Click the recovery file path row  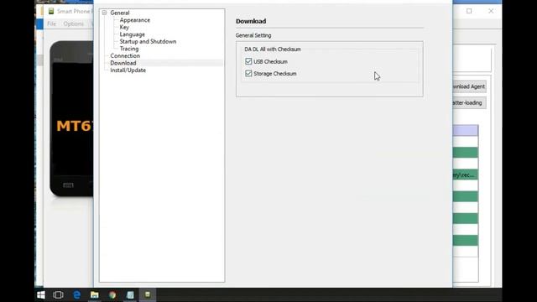coord(465,175)
